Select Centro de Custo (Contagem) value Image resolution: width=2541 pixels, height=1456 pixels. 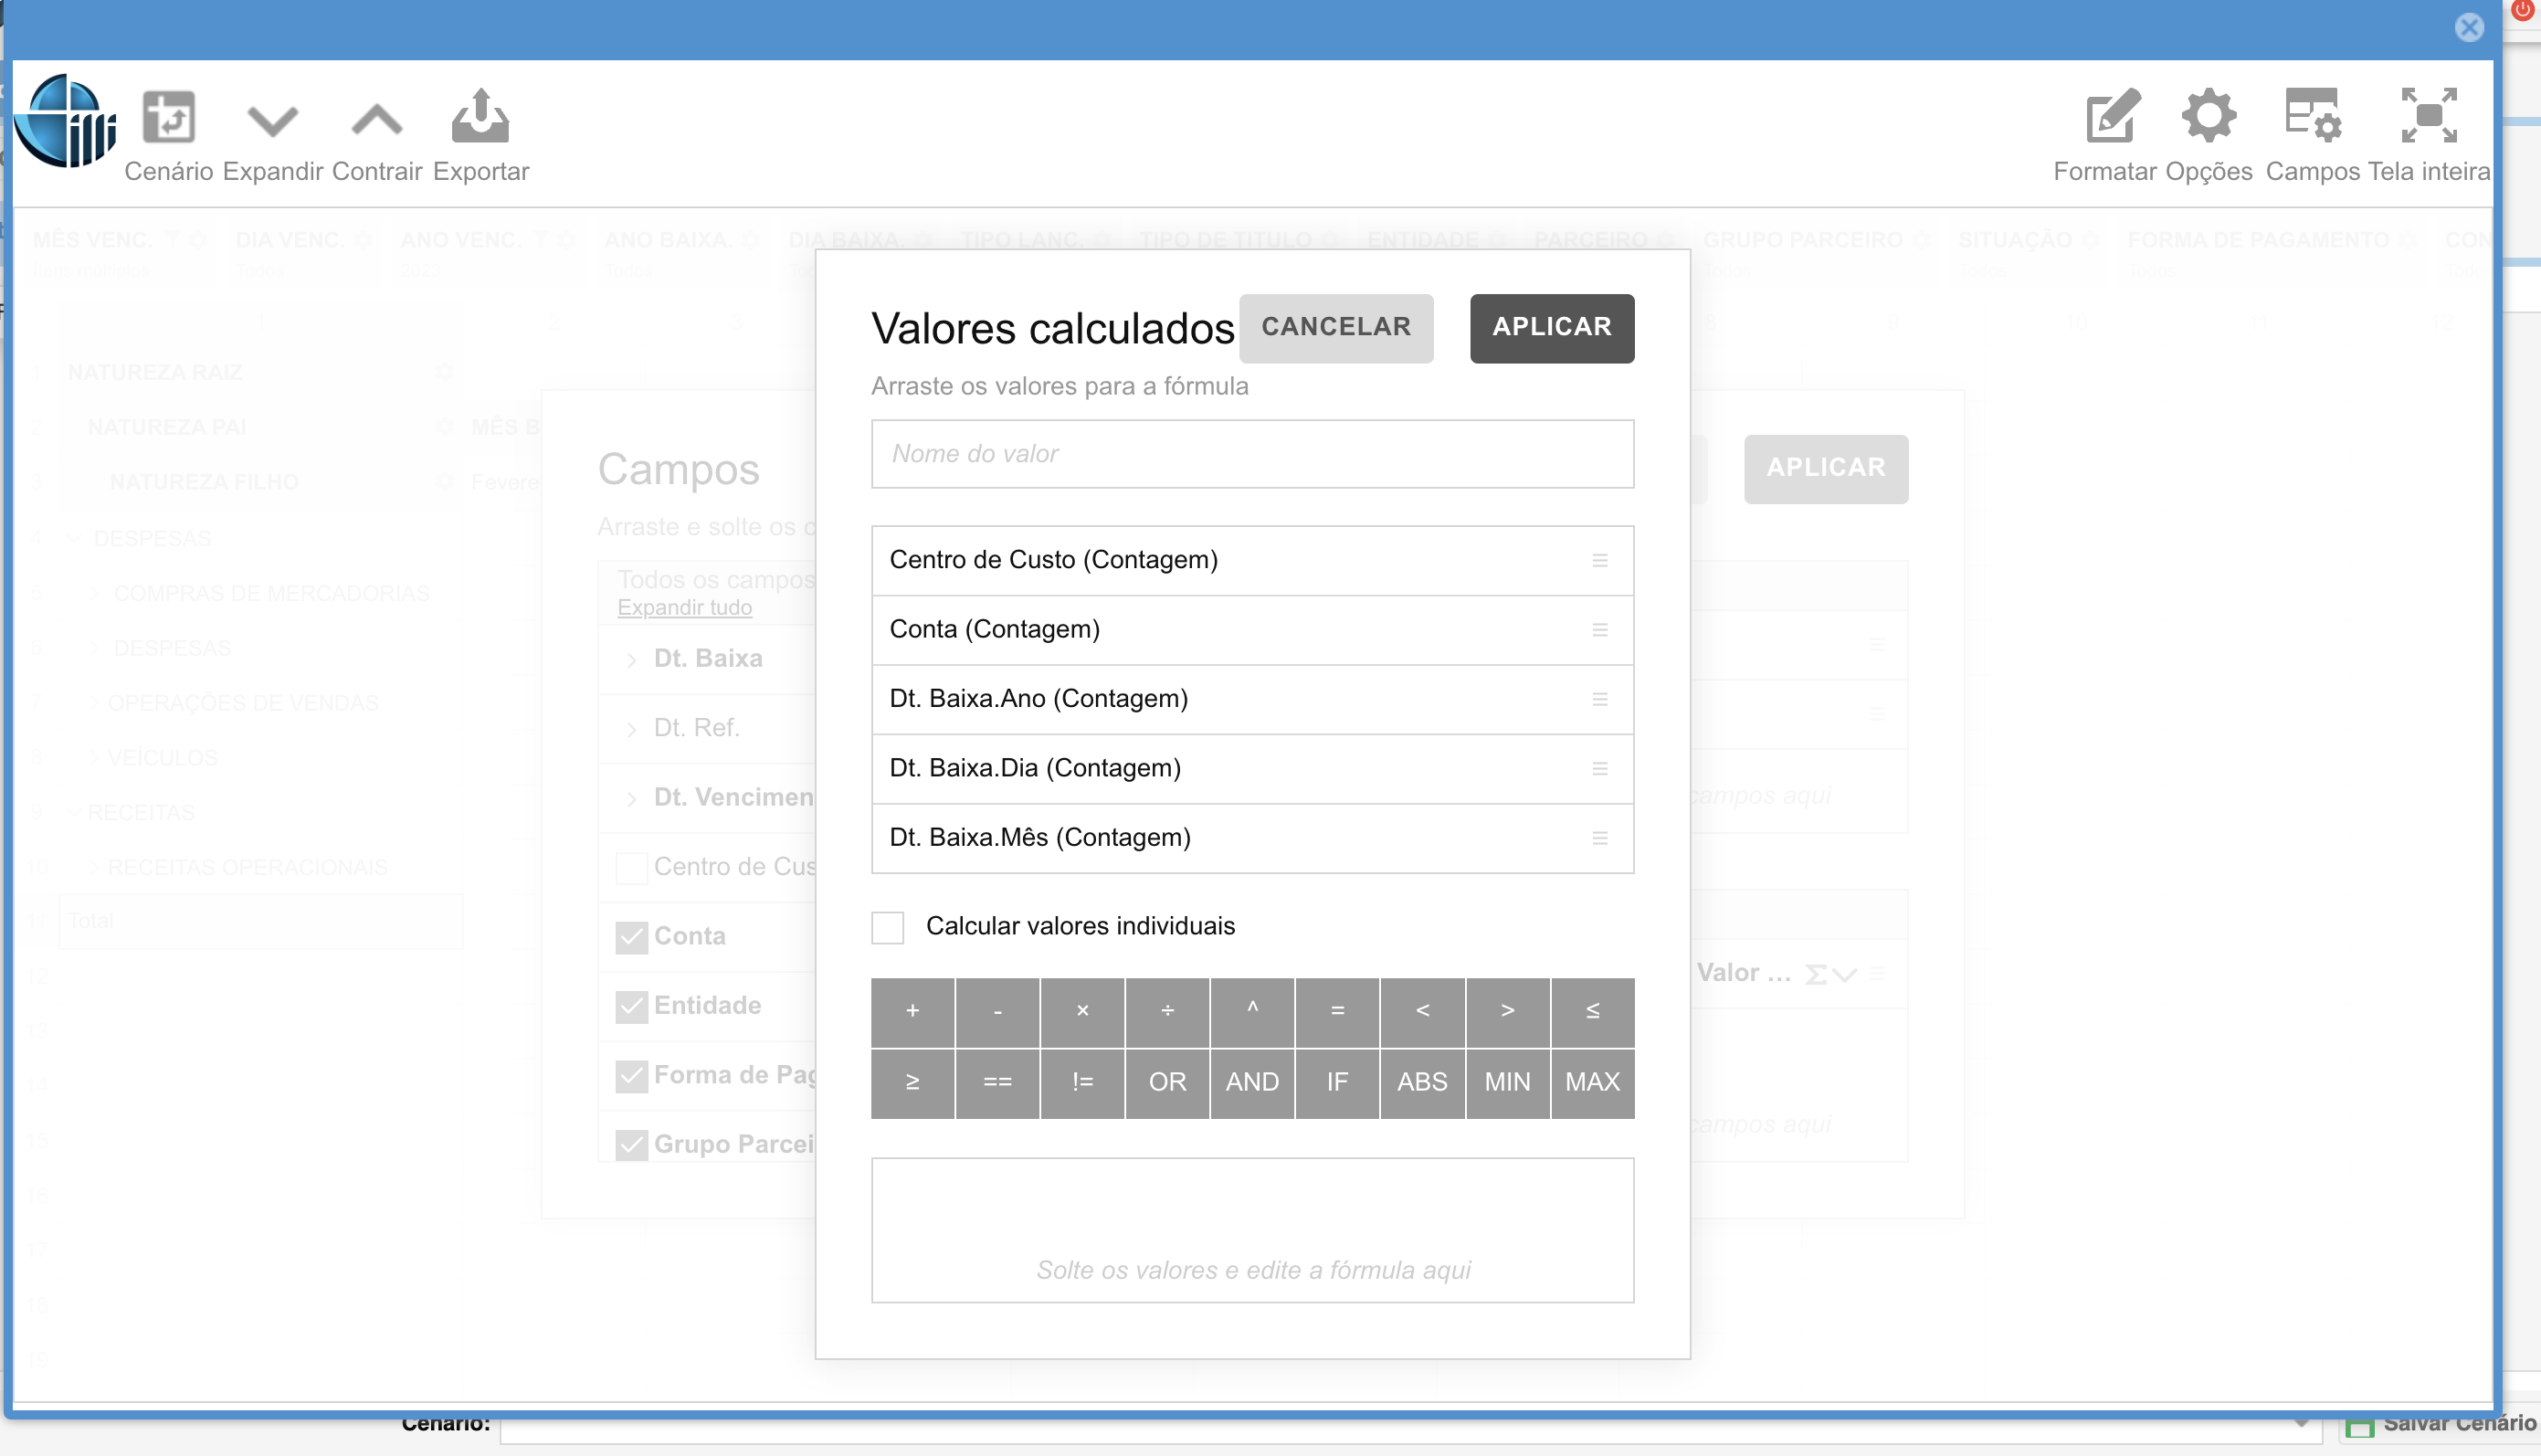(x=1054, y=560)
